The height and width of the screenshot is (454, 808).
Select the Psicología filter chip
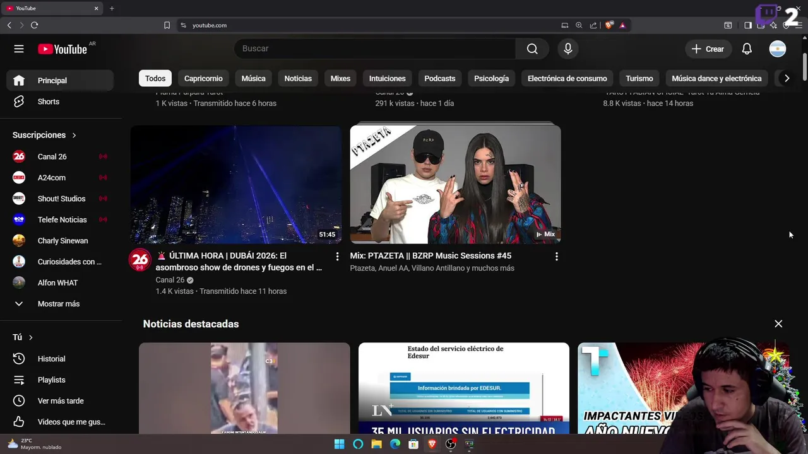pos(491,78)
